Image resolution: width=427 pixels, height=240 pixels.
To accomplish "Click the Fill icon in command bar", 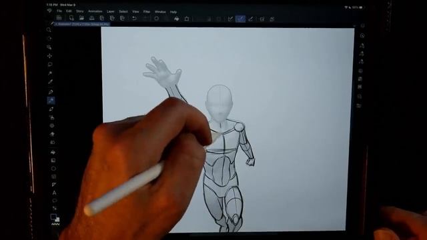I will click(x=176, y=19).
